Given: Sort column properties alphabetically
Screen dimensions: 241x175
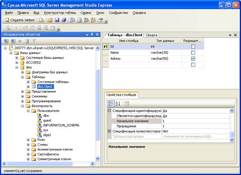Looking at the screenshot, I should [118, 104].
